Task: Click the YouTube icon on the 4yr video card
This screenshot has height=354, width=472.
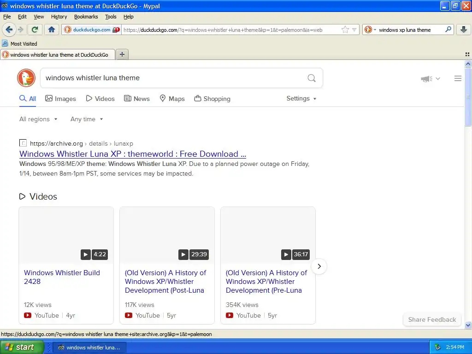Action: click(27, 315)
